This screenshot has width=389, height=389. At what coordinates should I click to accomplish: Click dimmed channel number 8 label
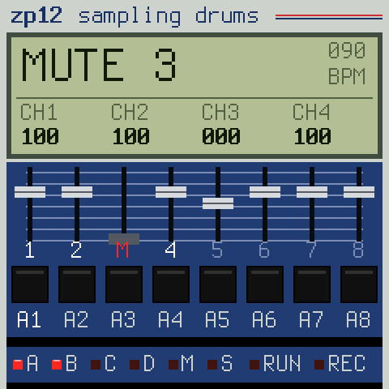tap(358, 250)
